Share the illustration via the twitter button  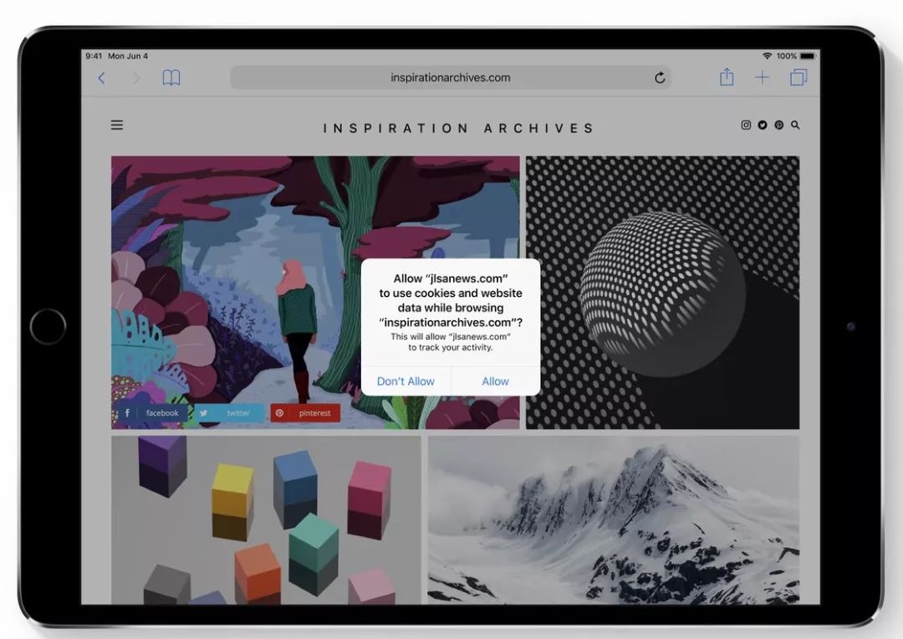228,413
